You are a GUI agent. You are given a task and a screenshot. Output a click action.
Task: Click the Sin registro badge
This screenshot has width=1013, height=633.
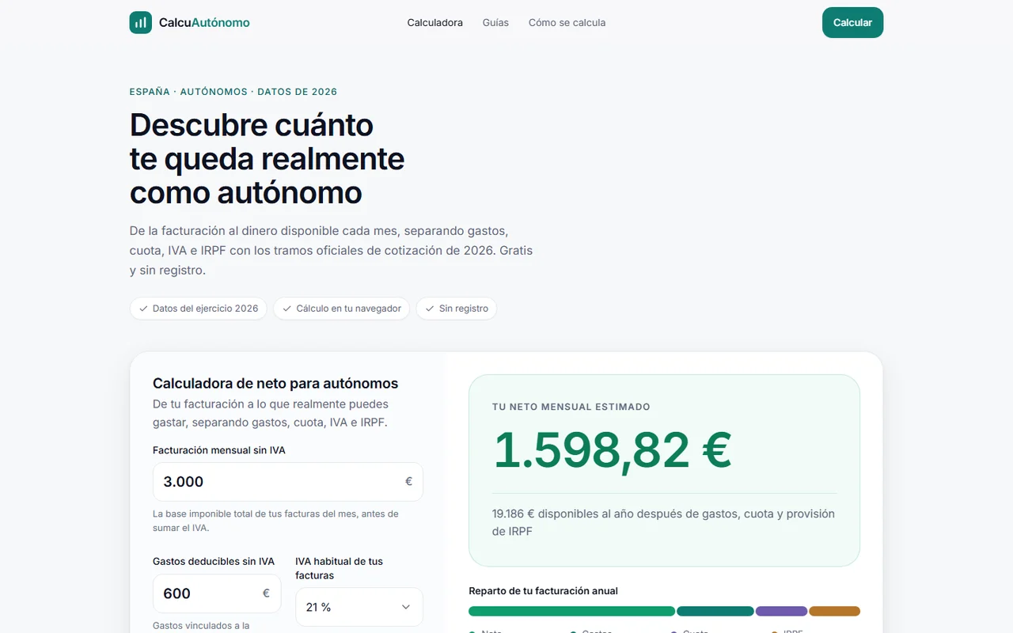tap(457, 309)
